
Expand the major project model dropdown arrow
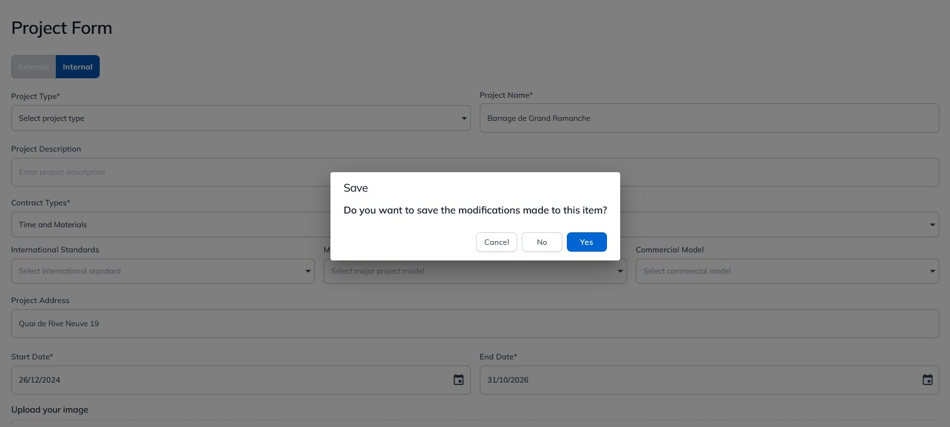click(621, 271)
